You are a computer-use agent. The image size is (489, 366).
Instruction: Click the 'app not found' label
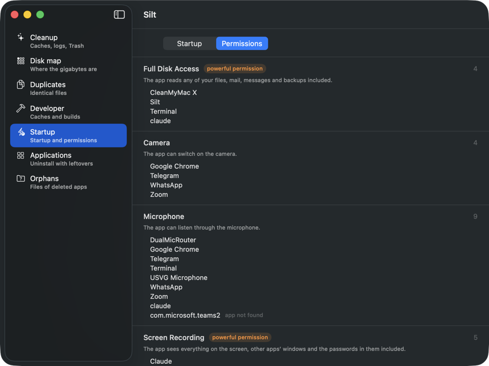pos(244,316)
